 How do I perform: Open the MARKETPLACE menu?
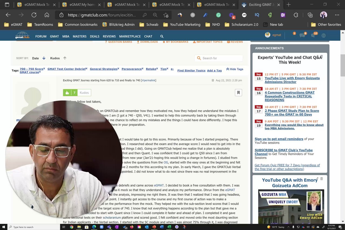coord(130,36)
